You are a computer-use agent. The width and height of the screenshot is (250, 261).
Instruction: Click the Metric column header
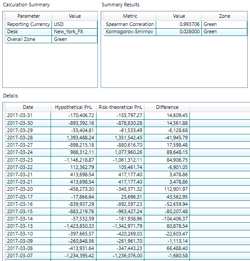click(x=130, y=16)
